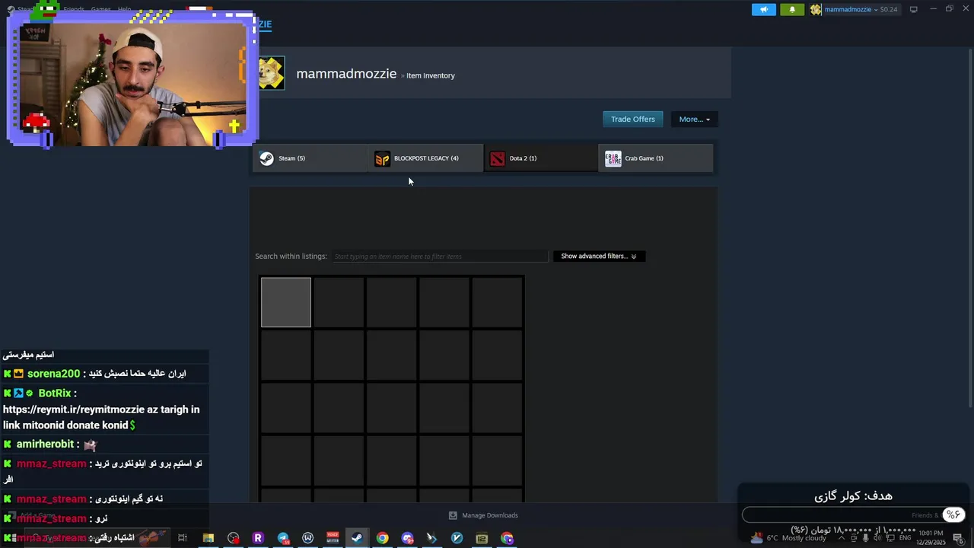Click the ENG language indicator
The height and width of the screenshot is (548, 974).
pos(905,538)
